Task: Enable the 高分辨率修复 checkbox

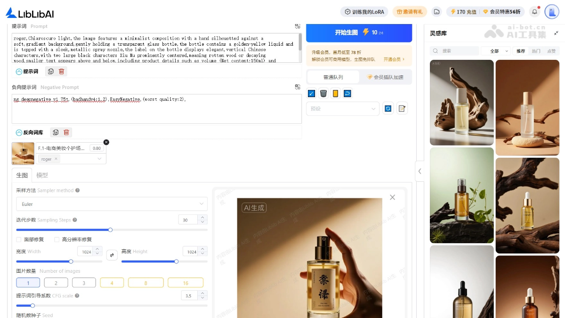Action: coord(56,239)
